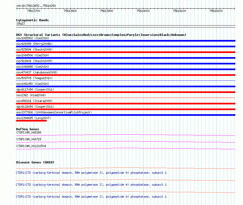Click the nsv458316 (Itsara2009) label

tap(34, 101)
